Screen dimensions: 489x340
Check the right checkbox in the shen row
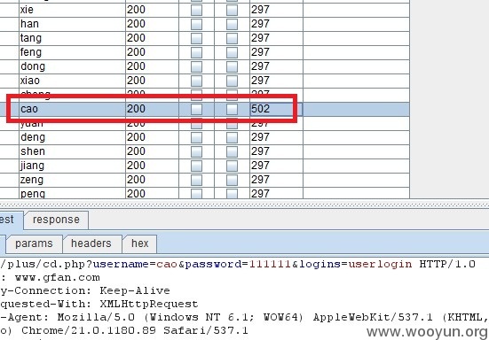(232, 151)
